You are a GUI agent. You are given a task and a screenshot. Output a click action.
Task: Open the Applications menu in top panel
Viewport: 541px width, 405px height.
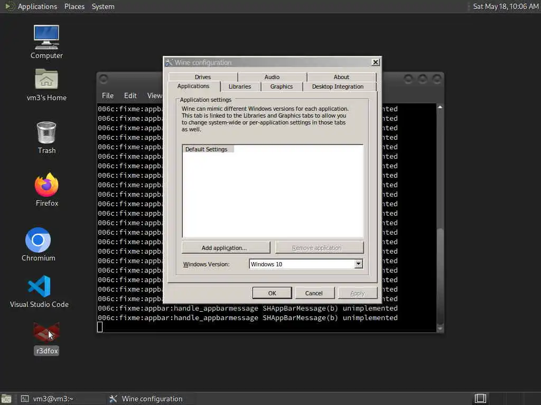(38, 6)
